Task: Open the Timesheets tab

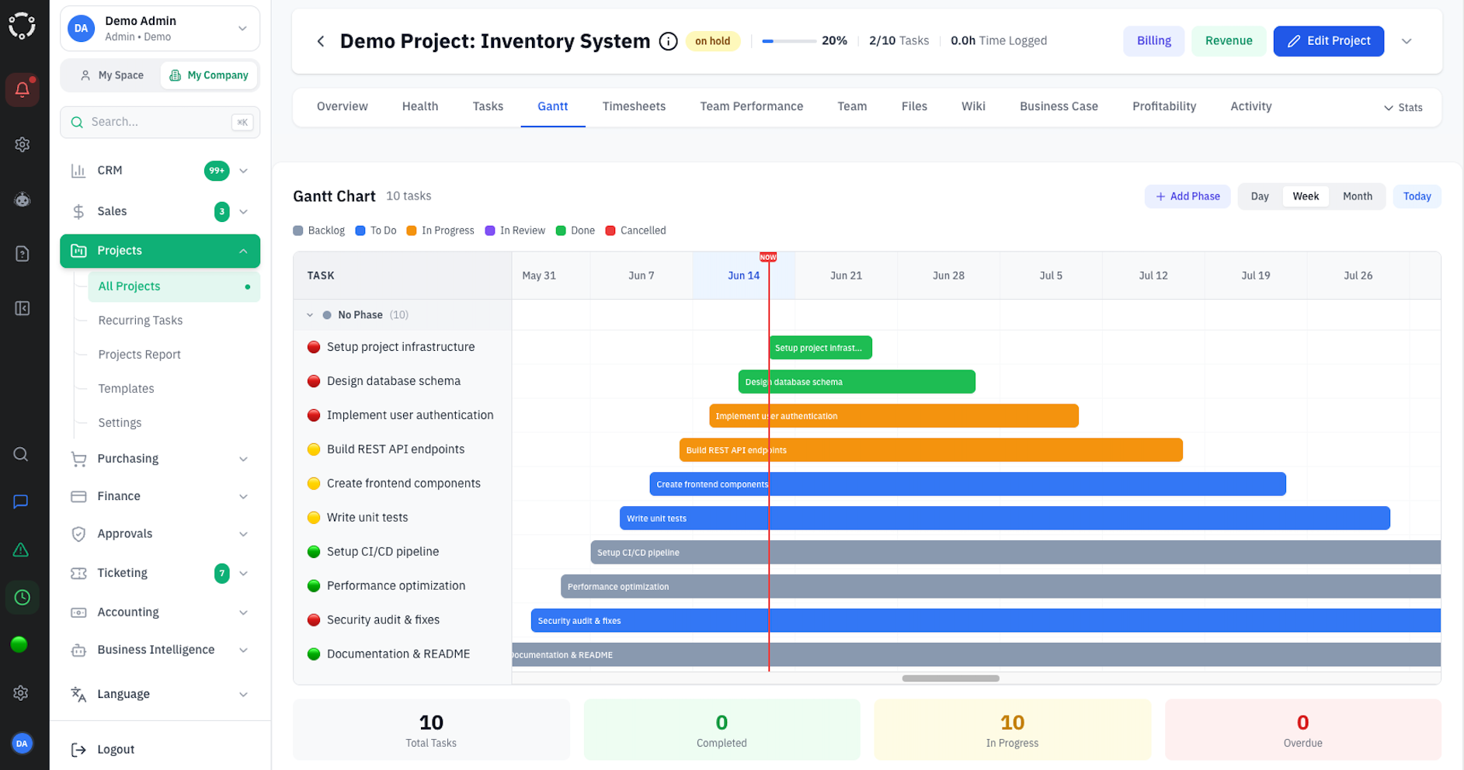Action: point(634,106)
